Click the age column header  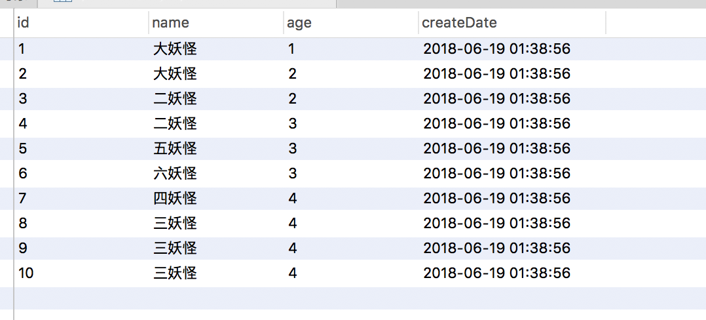(299, 23)
